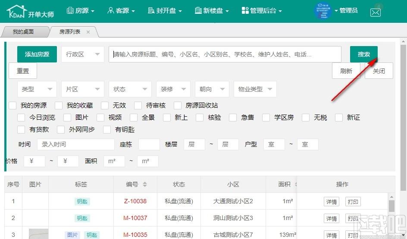This screenshot has width=407, height=239.
Task: Click the minimum area m² field
Action: point(114,161)
